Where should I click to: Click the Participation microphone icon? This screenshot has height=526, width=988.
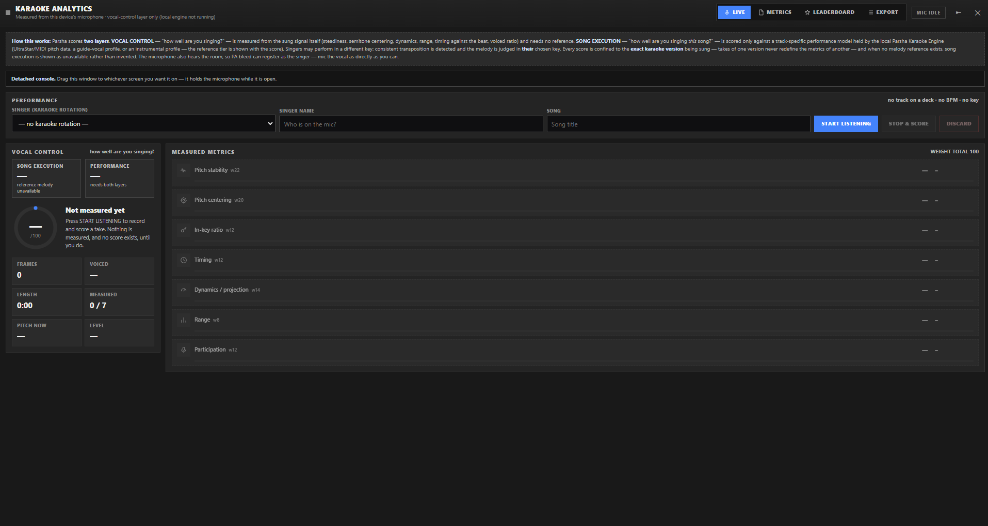184,350
